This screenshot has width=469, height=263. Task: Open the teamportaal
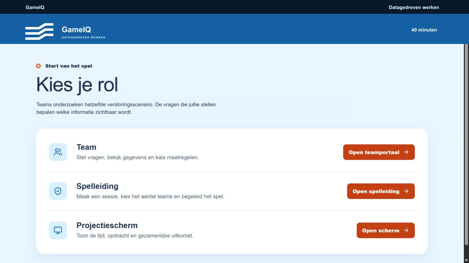[379, 152]
